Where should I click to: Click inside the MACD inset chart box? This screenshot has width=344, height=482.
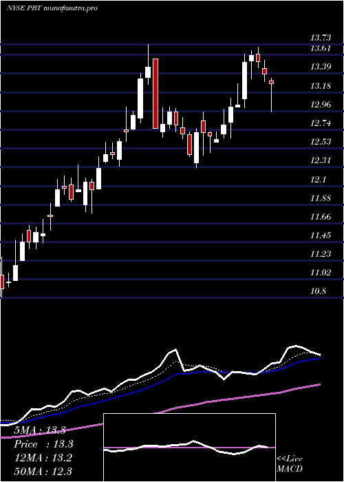[189, 448]
